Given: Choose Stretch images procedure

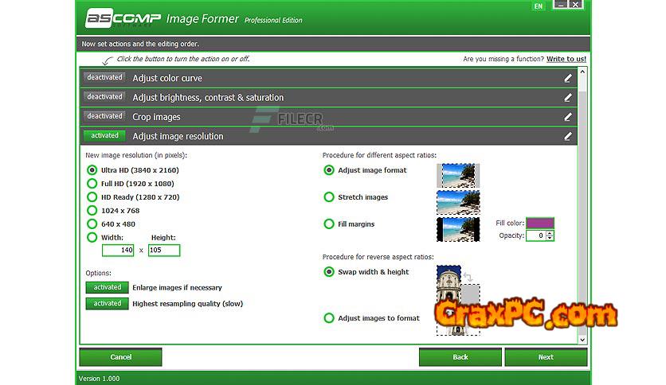Looking at the screenshot, I should (329, 197).
